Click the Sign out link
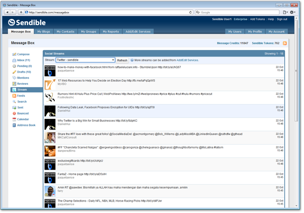 tap(282, 19)
